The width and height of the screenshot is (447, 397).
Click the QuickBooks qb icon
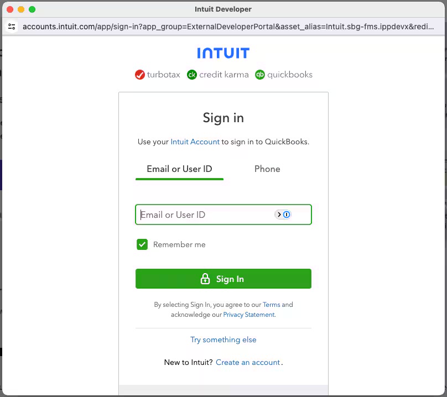click(260, 75)
